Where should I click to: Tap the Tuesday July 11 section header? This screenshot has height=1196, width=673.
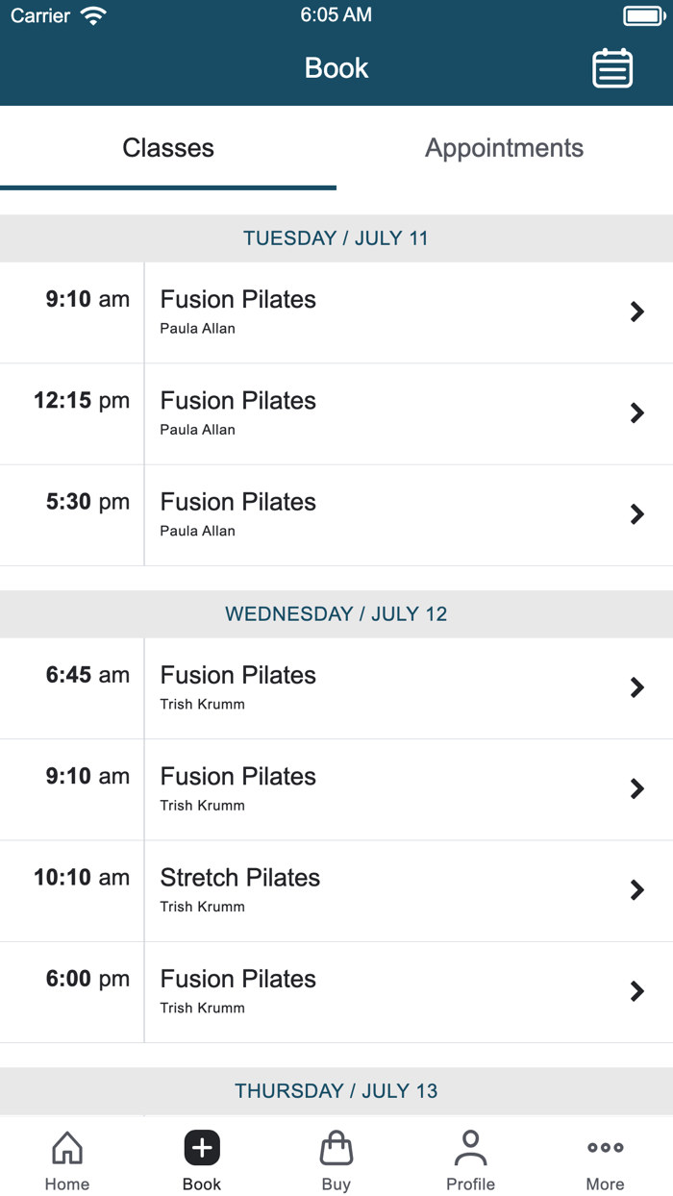click(x=336, y=237)
